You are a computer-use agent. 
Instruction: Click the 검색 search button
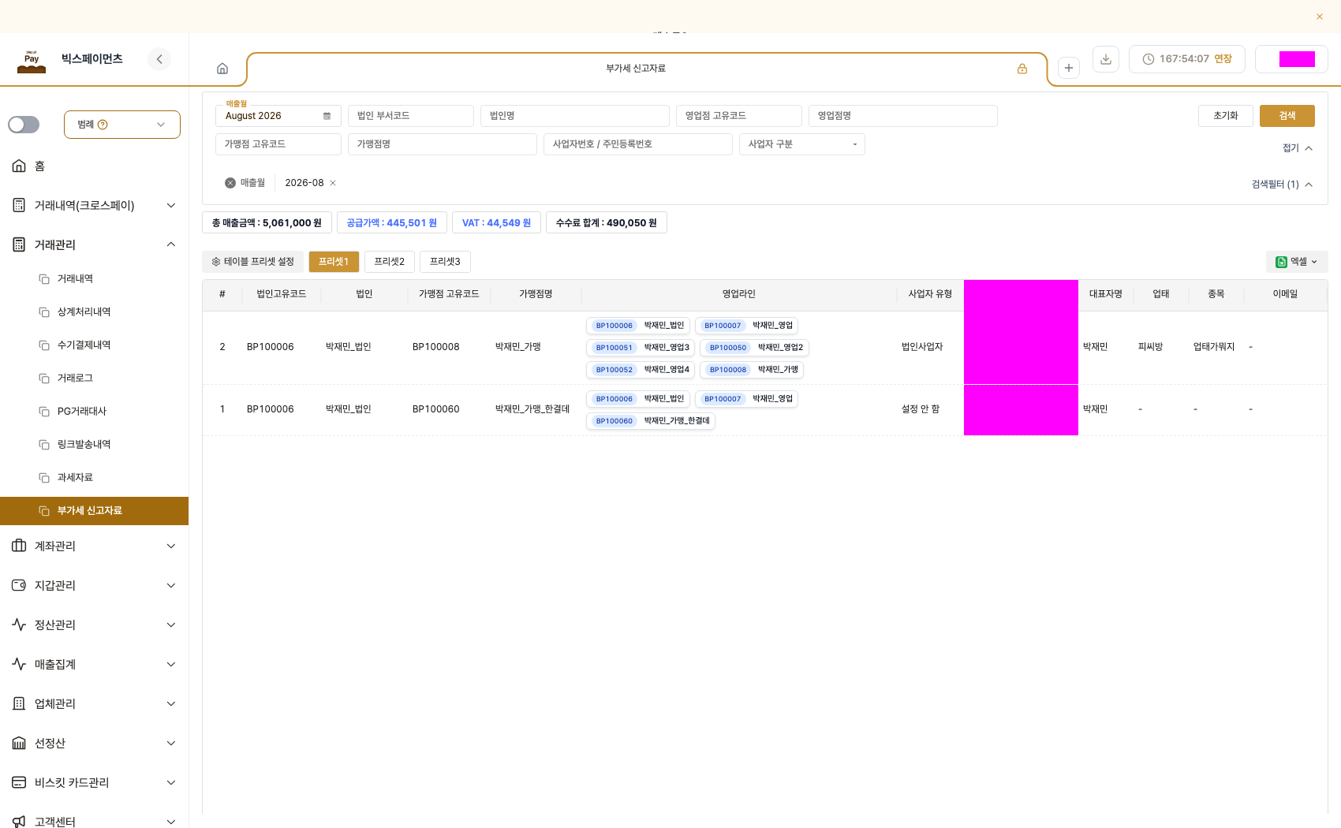pyautogui.click(x=1287, y=116)
